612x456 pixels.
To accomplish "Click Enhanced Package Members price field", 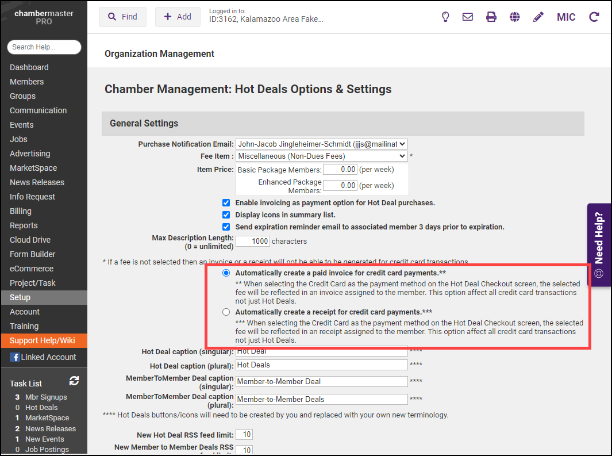I will (x=340, y=185).
